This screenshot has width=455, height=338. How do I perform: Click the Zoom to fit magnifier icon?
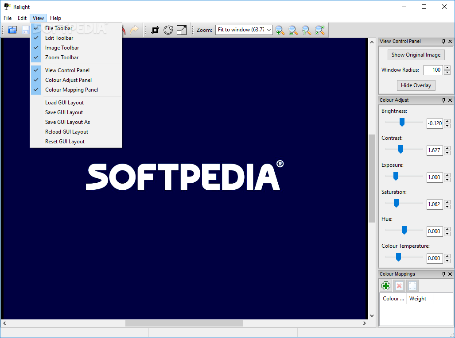pos(320,30)
